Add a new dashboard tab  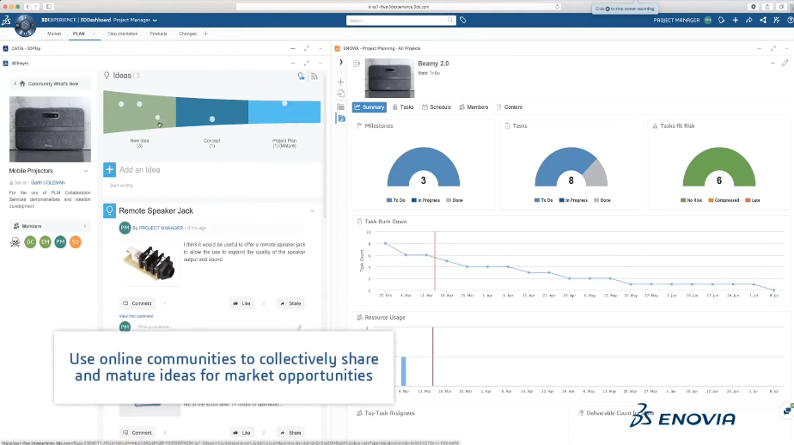[205, 34]
